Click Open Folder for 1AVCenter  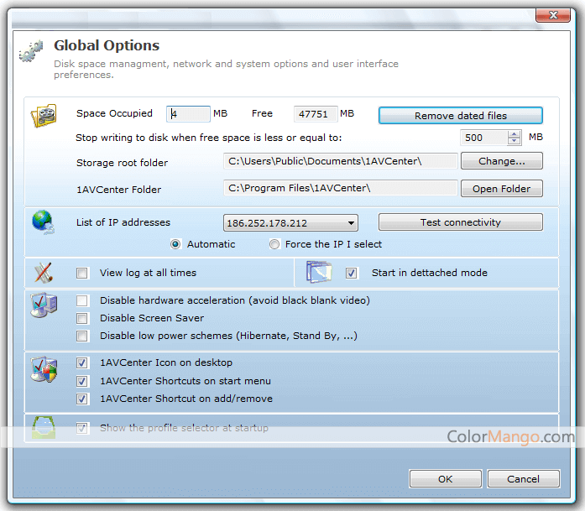point(501,189)
